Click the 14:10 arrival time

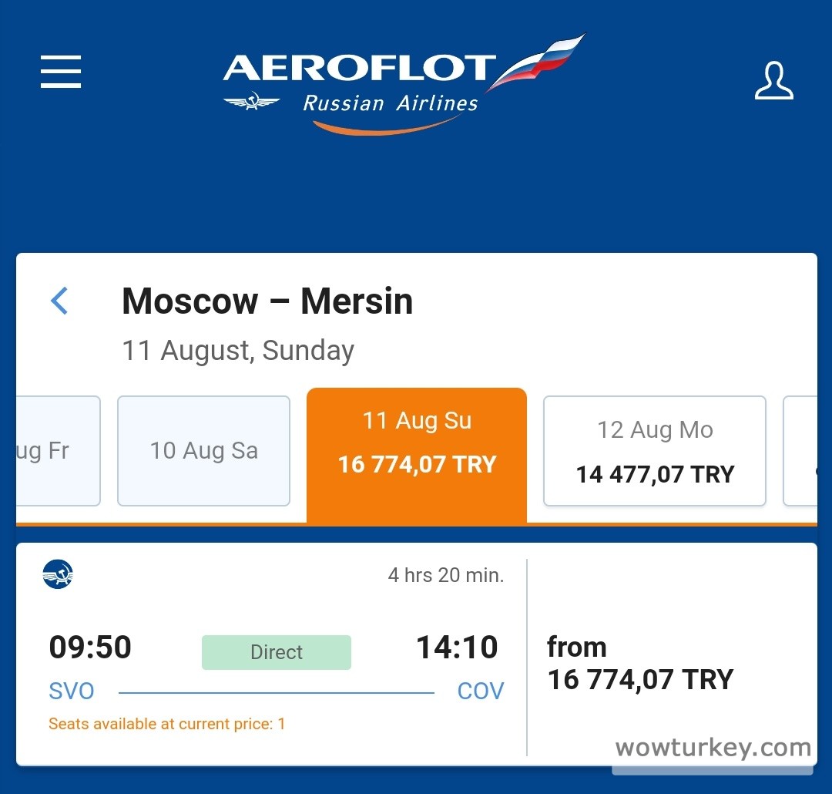click(457, 648)
